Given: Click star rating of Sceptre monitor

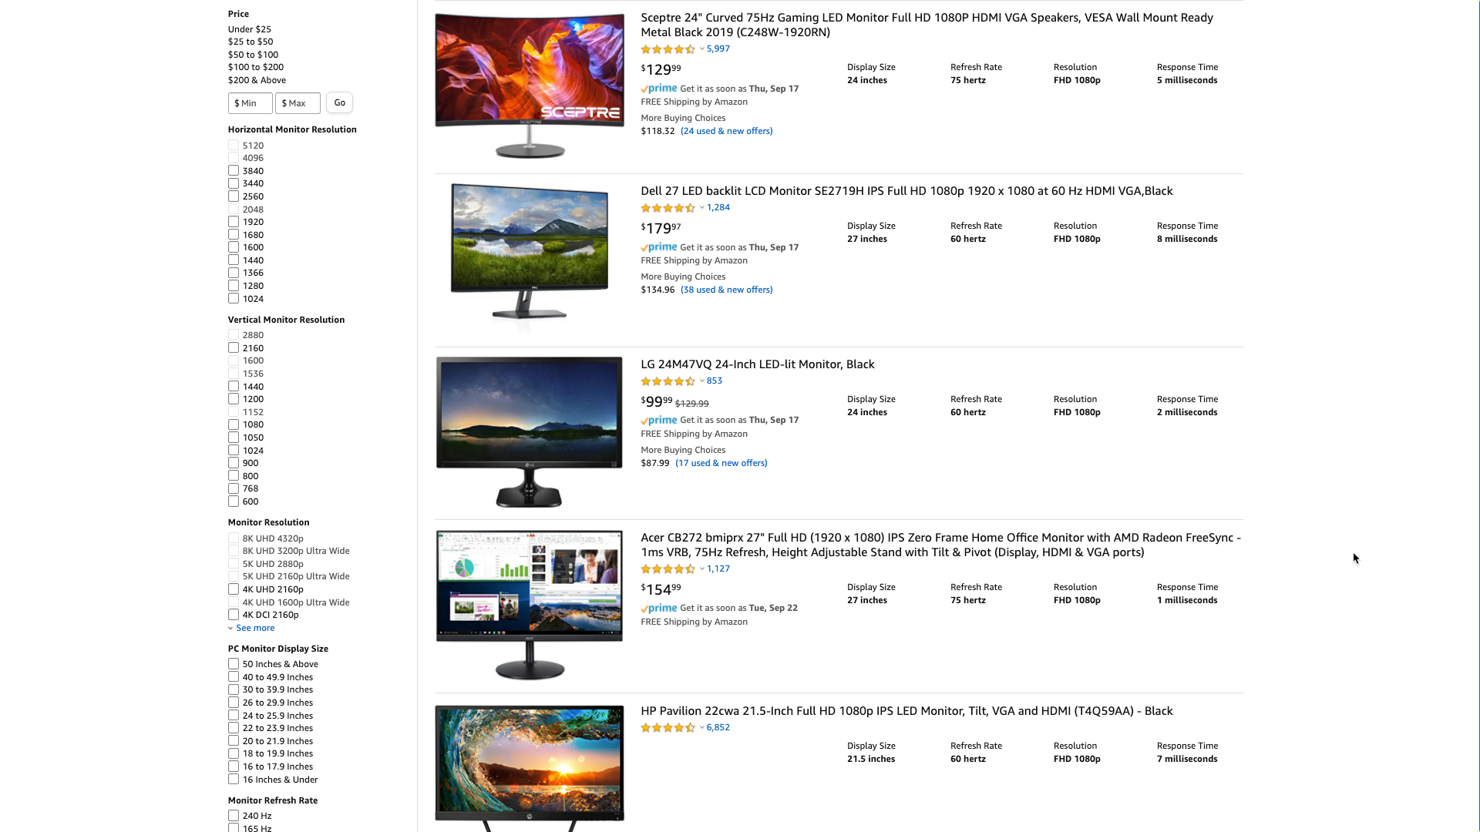Looking at the screenshot, I should 668,49.
